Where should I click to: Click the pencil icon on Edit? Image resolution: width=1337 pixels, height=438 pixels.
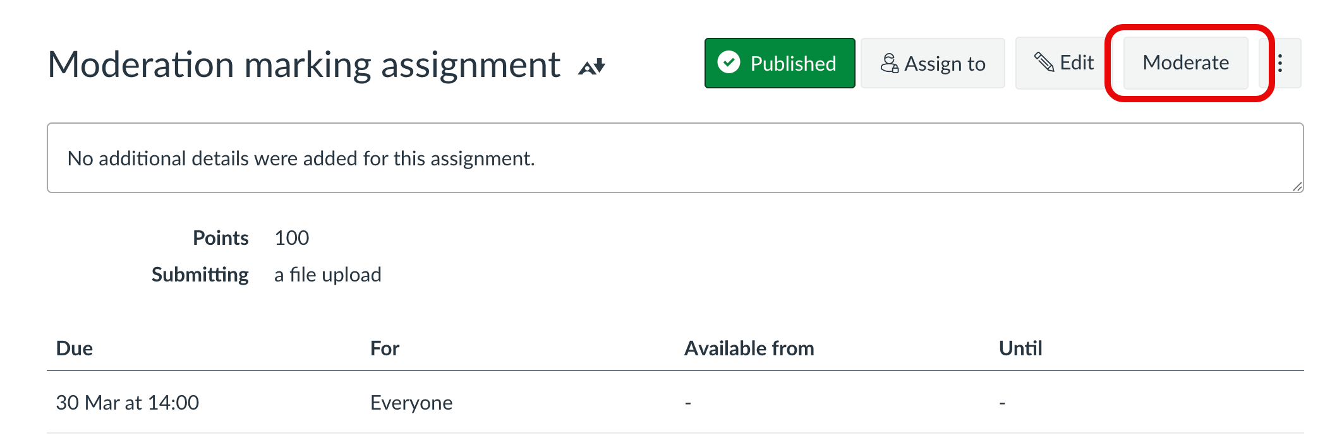coord(1044,62)
